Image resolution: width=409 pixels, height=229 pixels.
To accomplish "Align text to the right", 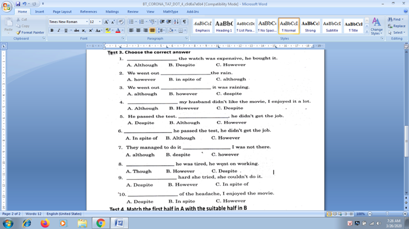I will click(145, 30).
